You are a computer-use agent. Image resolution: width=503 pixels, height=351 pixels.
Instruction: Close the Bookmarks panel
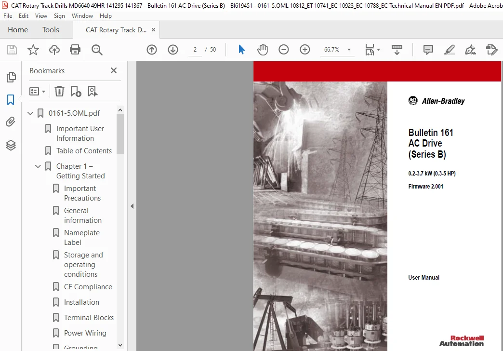pos(114,70)
